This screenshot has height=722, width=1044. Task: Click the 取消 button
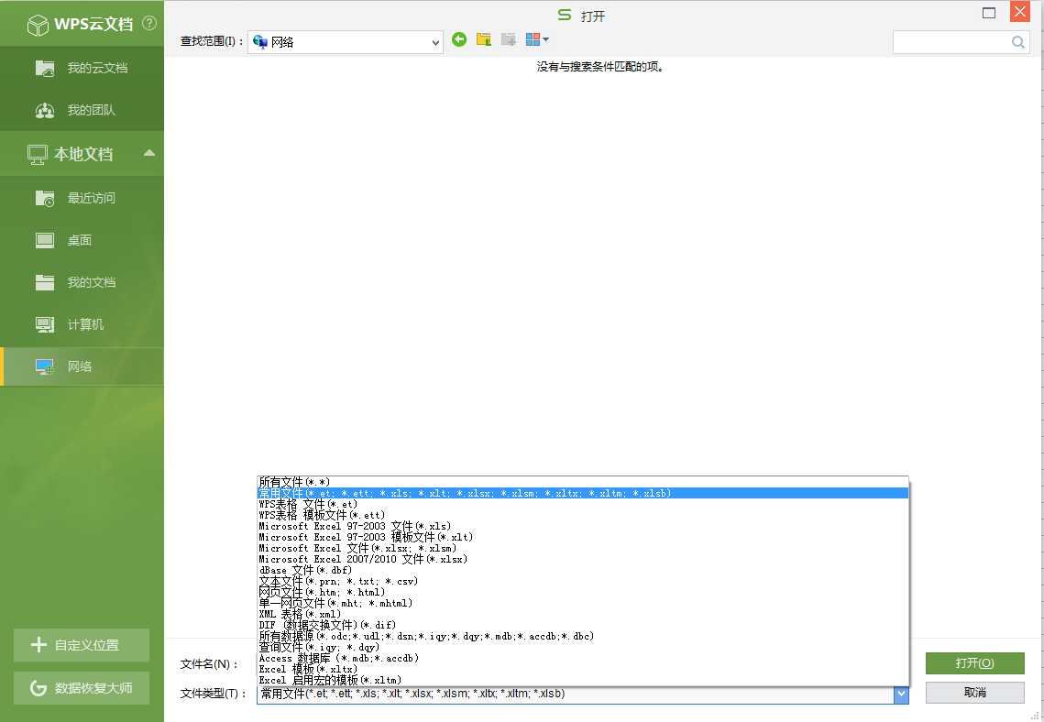click(x=974, y=693)
